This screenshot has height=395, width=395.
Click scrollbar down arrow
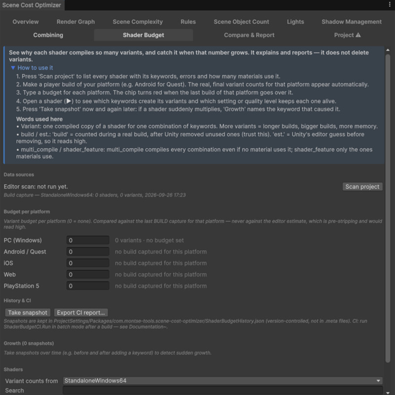[388, 393]
